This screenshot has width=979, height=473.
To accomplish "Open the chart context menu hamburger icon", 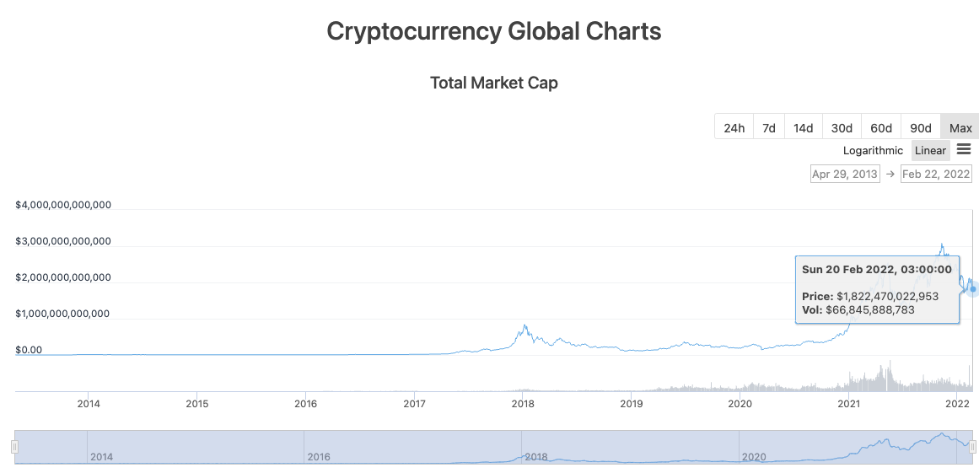I will click(x=964, y=149).
